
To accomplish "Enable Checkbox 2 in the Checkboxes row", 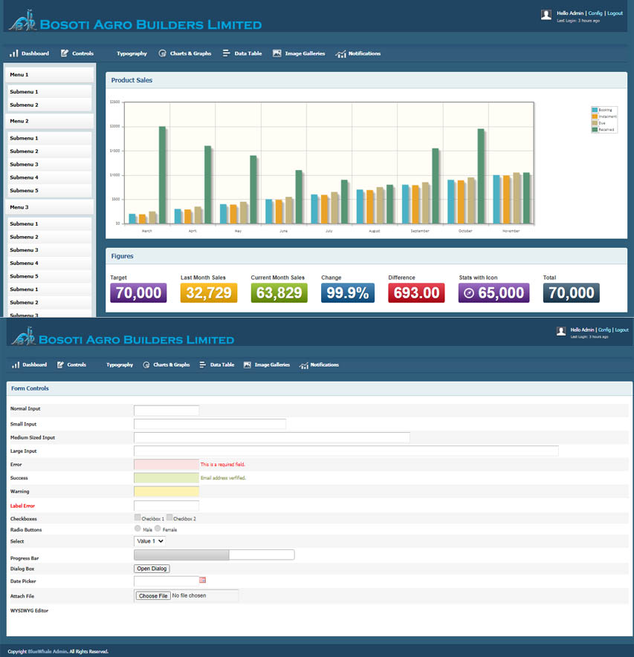I will [x=169, y=517].
